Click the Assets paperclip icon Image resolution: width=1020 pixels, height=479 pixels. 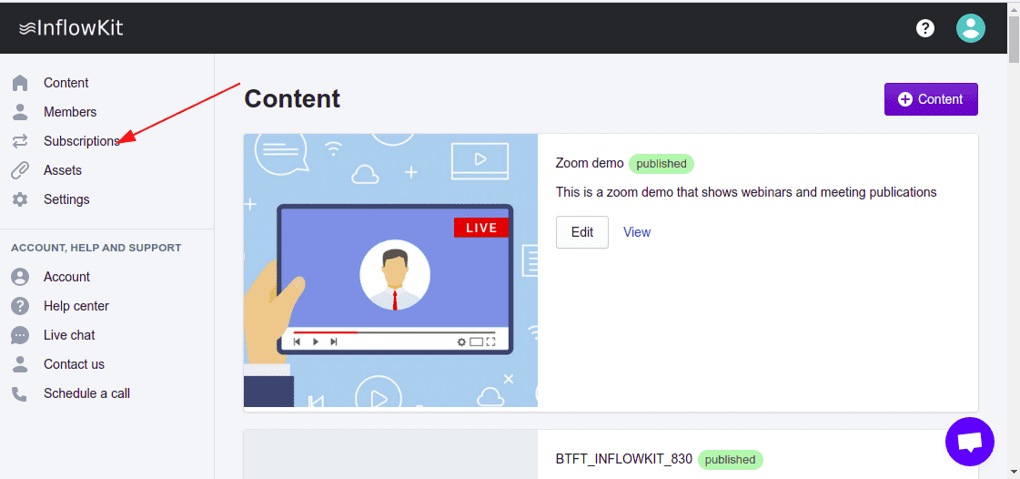(20, 170)
